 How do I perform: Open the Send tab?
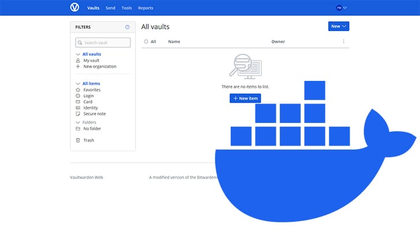tap(110, 8)
